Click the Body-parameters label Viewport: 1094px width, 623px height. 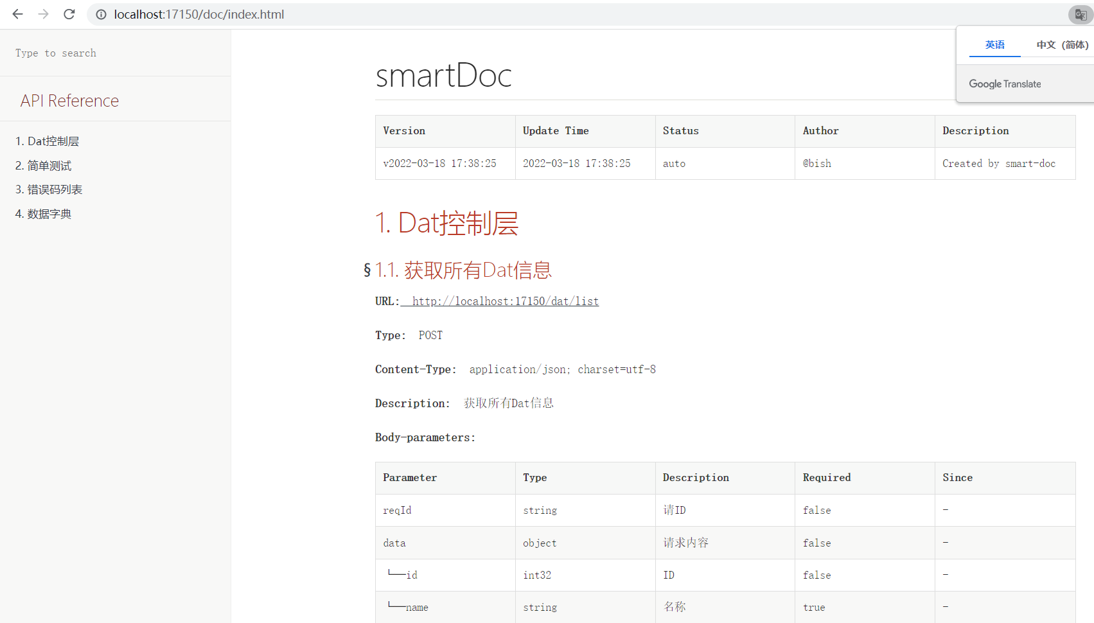click(x=425, y=437)
